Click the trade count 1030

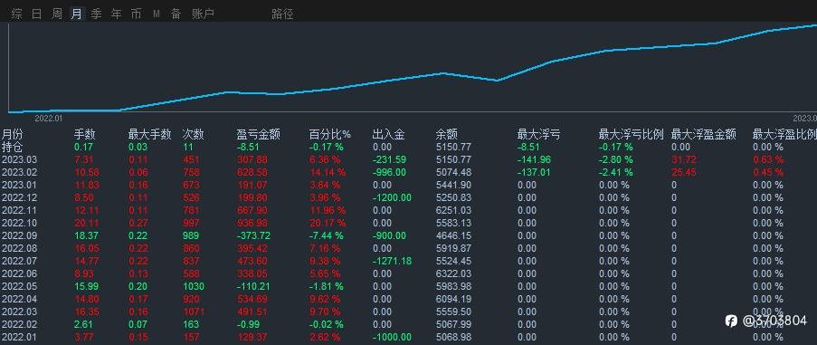point(194,286)
